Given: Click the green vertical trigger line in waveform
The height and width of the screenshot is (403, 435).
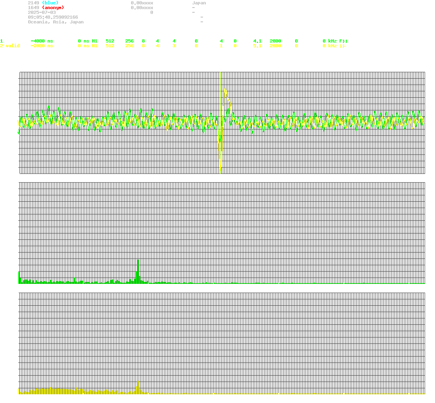Looking at the screenshot, I should click(220, 123).
